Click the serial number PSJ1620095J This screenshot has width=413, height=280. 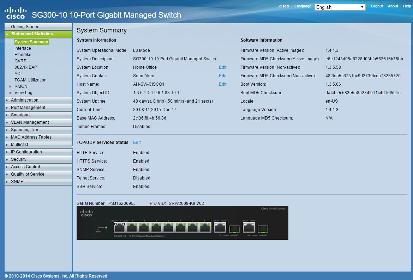[122, 203]
